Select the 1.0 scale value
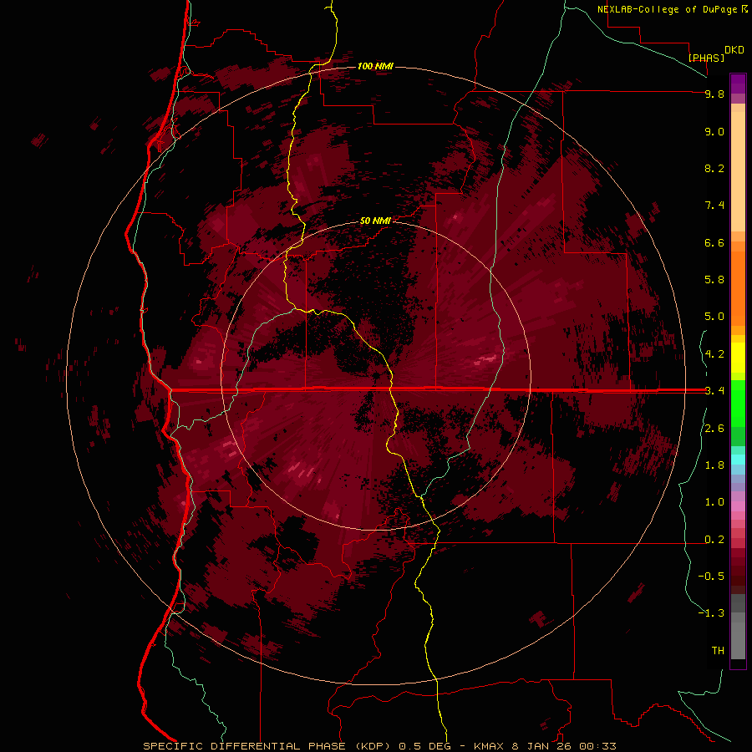 coord(714,502)
